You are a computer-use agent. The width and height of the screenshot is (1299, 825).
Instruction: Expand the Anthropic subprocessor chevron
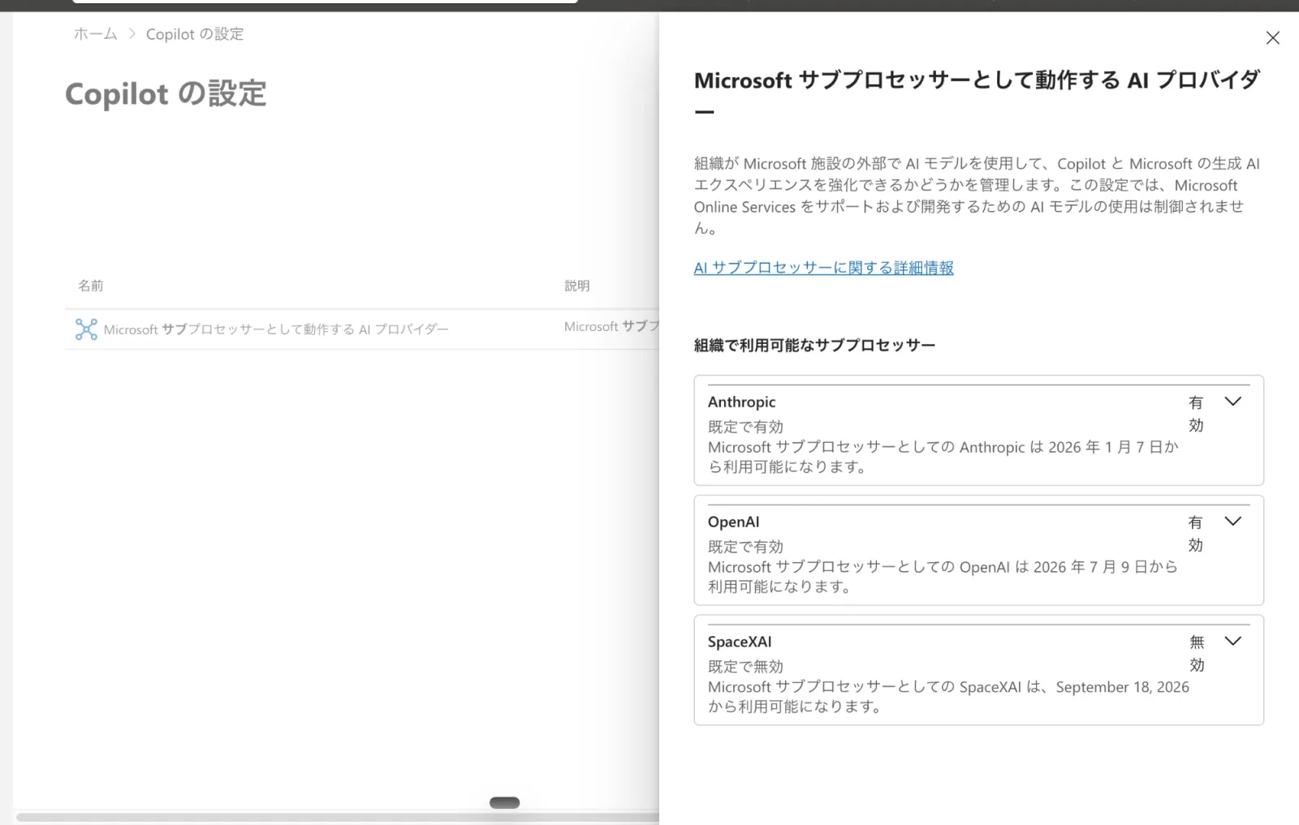tap(1232, 402)
